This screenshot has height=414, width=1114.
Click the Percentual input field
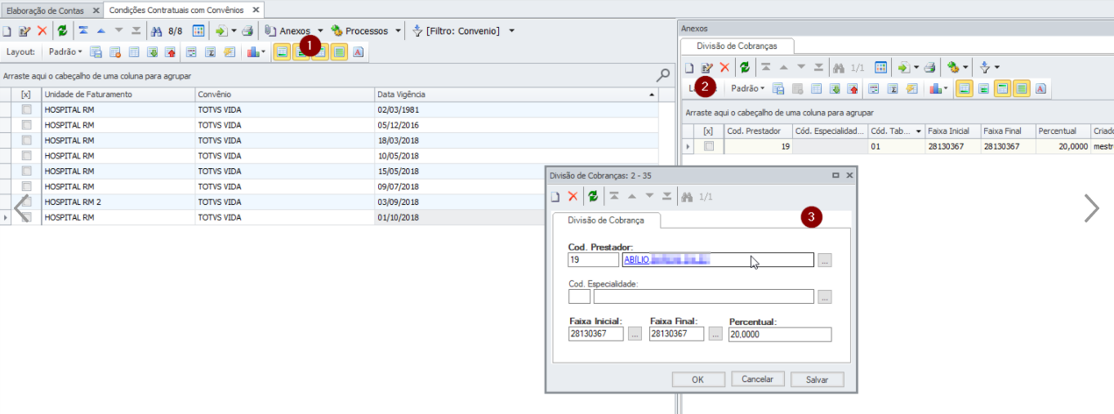pyautogui.click(x=780, y=334)
